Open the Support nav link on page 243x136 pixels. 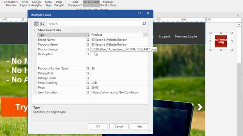(x=164, y=37)
